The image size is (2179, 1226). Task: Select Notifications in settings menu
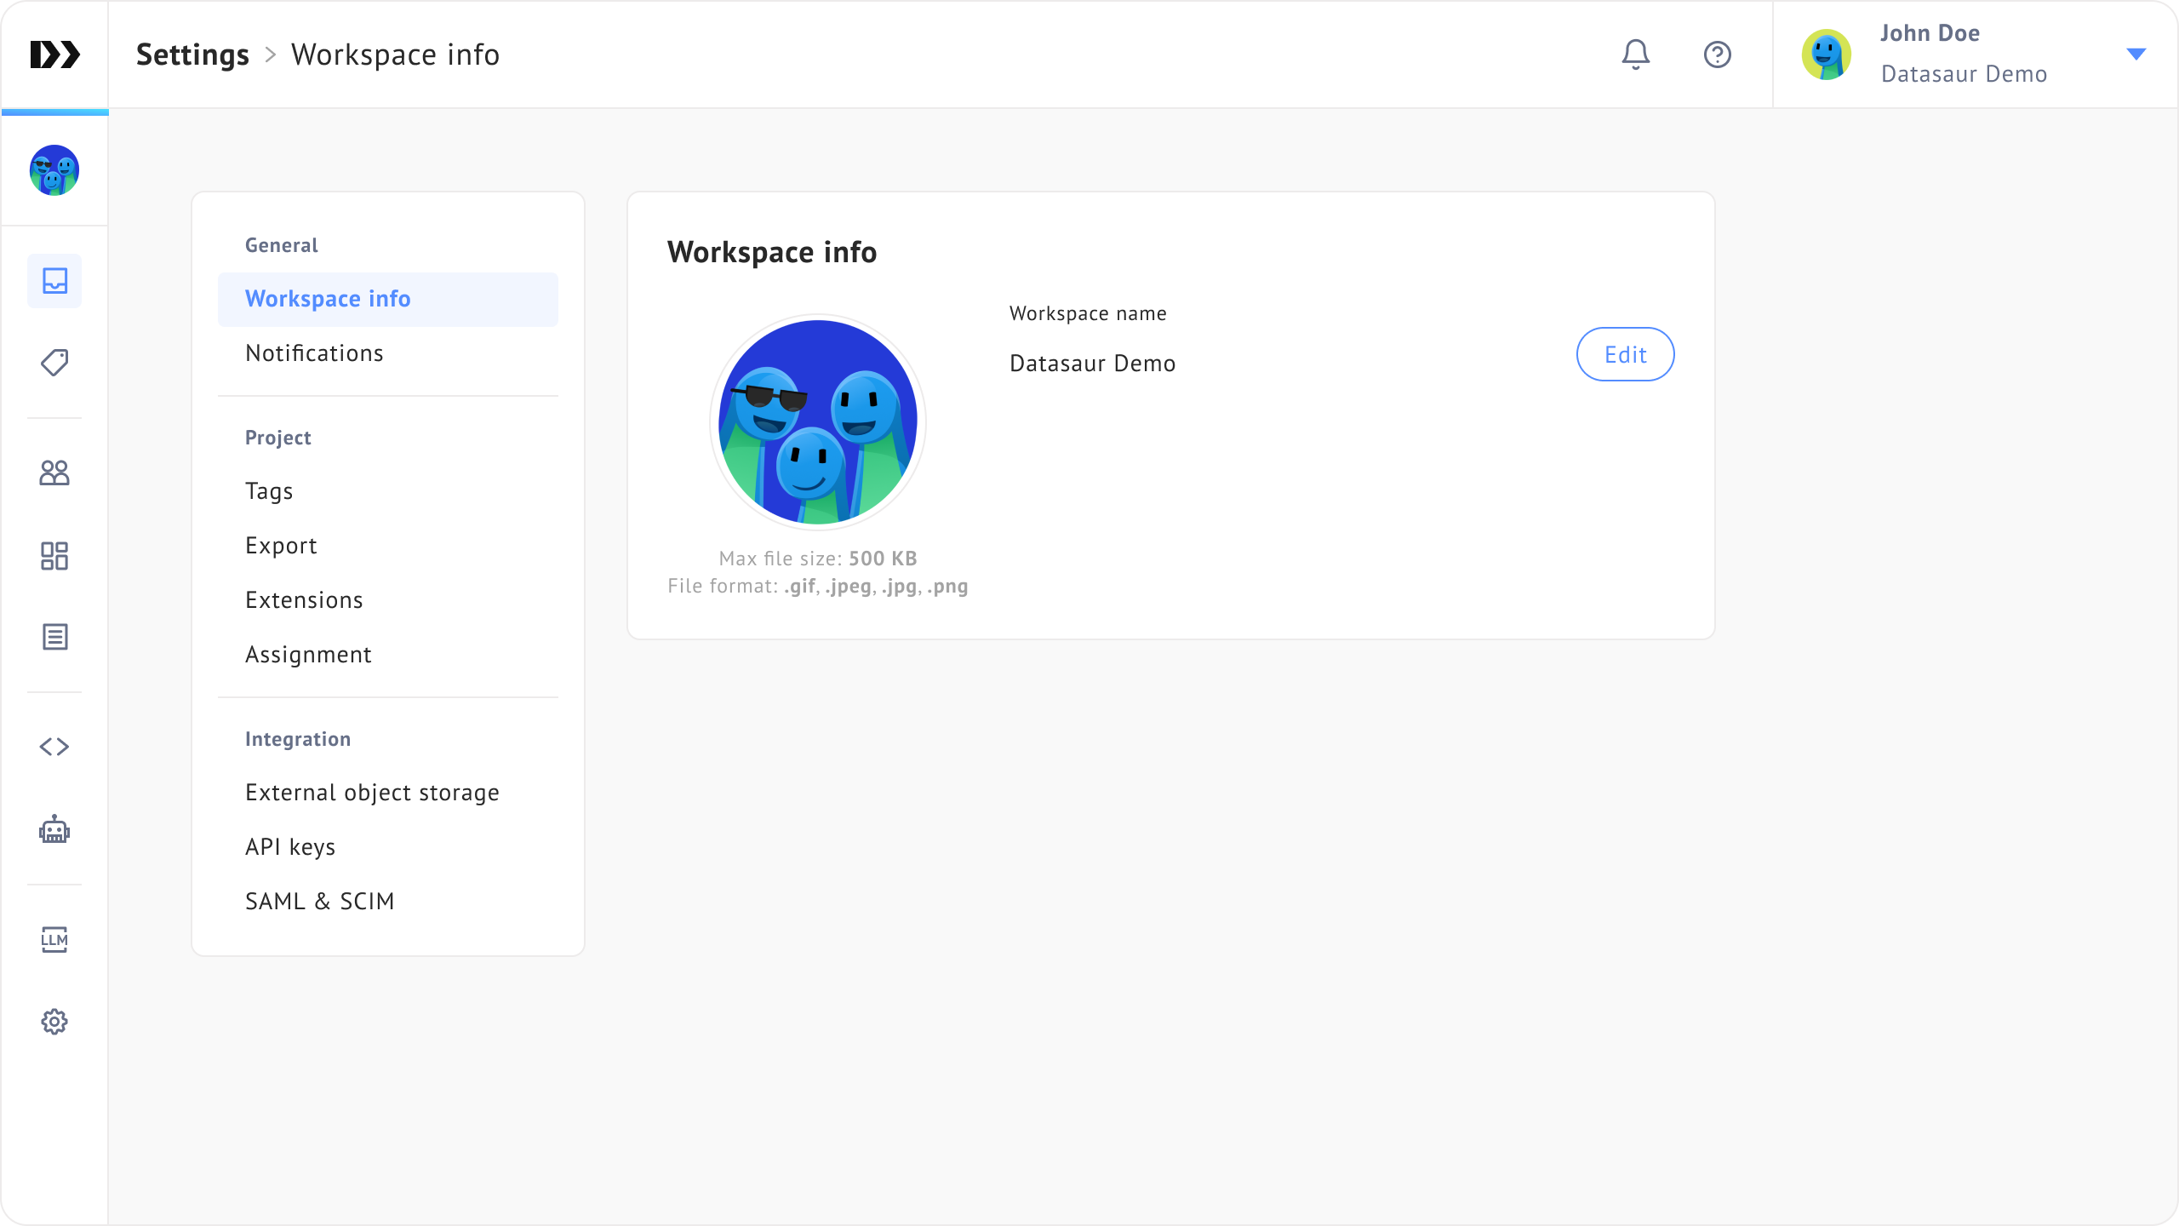pyautogui.click(x=314, y=353)
